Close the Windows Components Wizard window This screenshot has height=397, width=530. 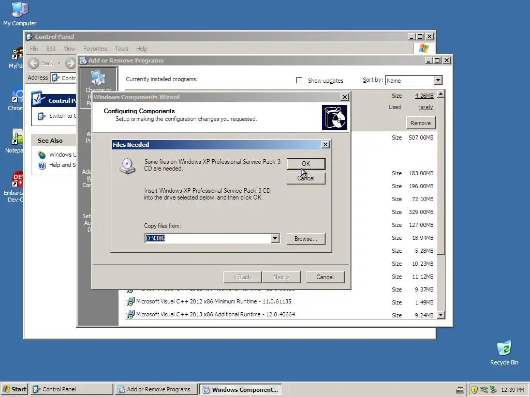(x=344, y=97)
